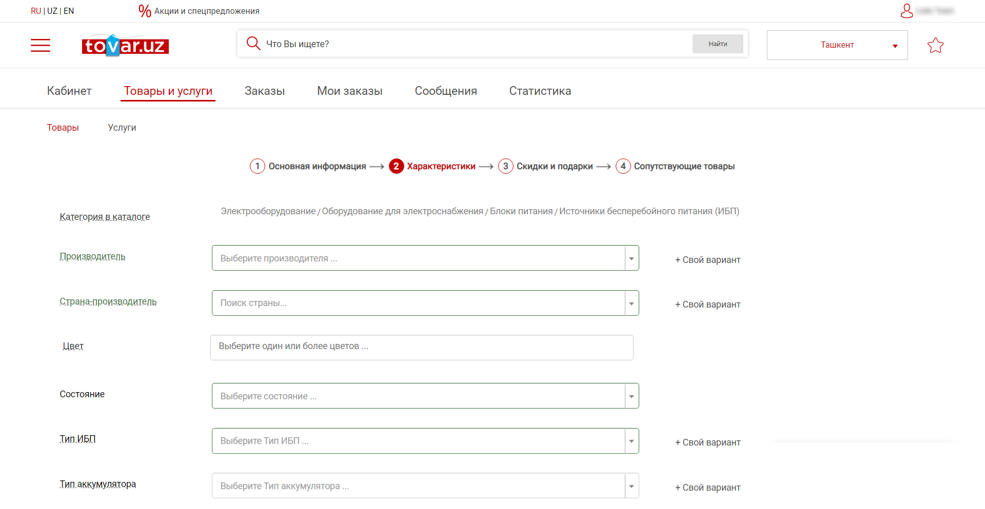Click the Страна-производитель label
This screenshot has height=509, width=985.
(x=108, y=301)
